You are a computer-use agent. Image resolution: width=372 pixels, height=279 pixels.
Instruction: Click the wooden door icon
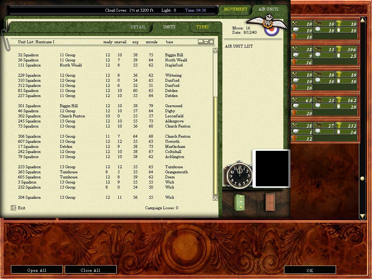coord(270,202)
